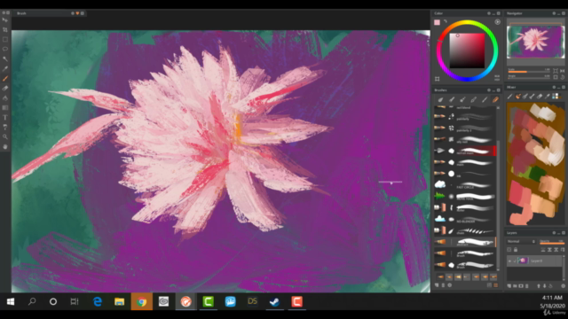This screenshot has height=319, width=568.
Task: Select the 'NO-BLENDER' brush preset
Action: point(465,219)
